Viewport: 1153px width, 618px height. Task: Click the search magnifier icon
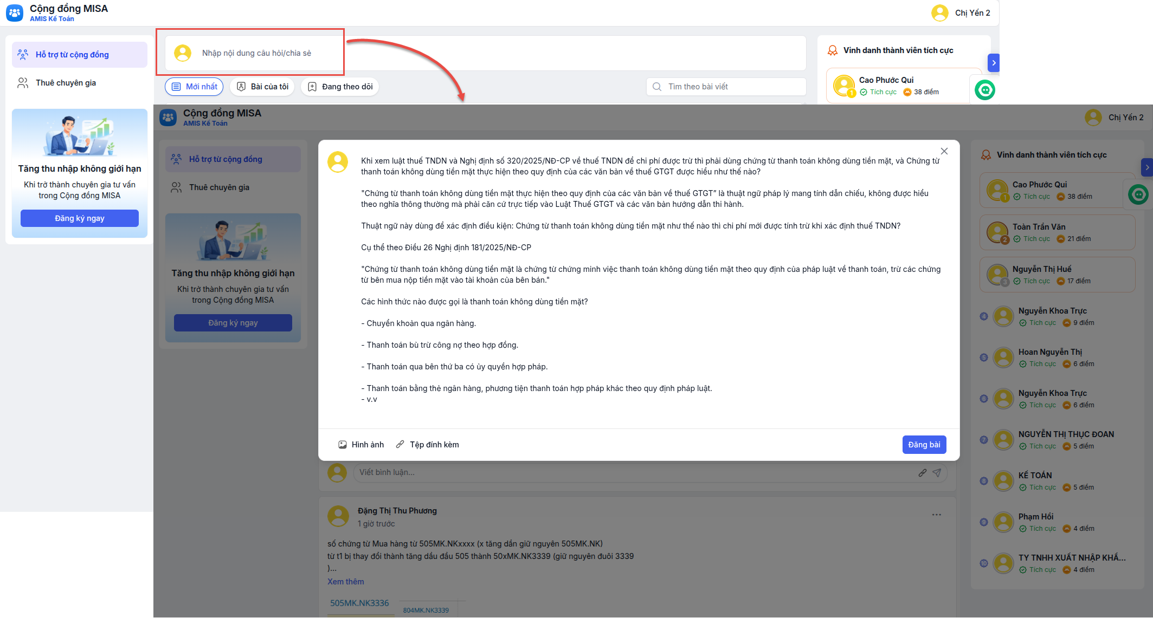657,87
